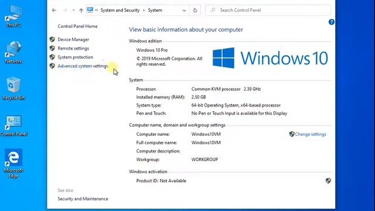The height and width of the screenshot is (211, 375).
Task: Click the No Pen or Touch Input text
Action: click(x=239, y=113)
